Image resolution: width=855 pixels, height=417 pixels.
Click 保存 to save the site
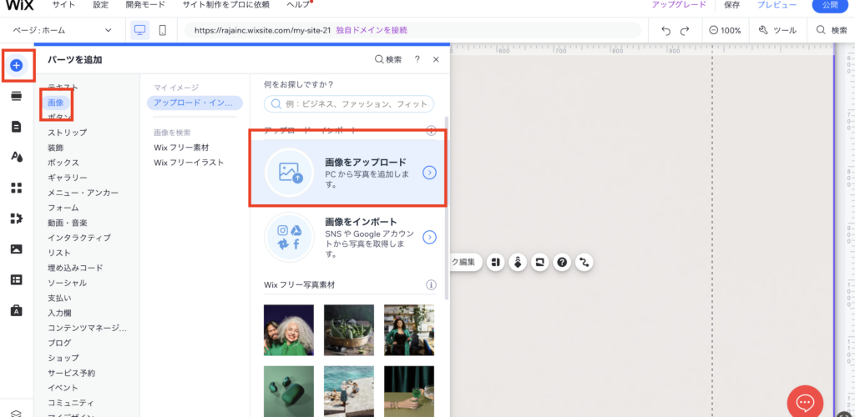pyautogui.click(x=731, y=5)
